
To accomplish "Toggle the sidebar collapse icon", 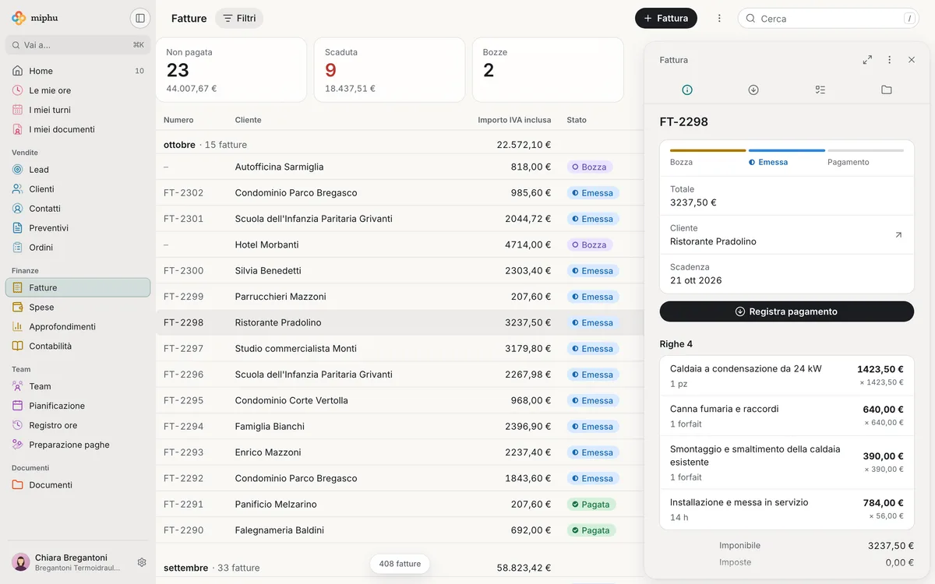I will tap(140, 18).
